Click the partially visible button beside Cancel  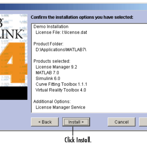pos(143,122)
